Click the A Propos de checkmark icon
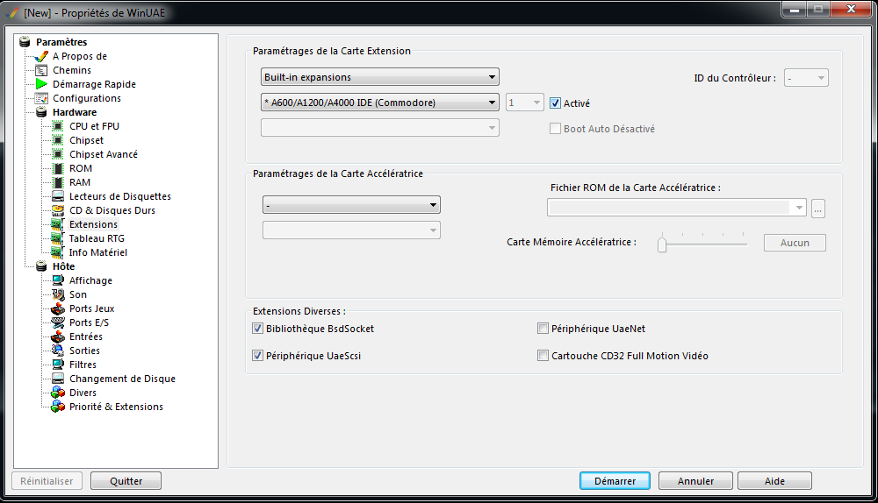The image size is (878, 503). click(x=41, y=56)
